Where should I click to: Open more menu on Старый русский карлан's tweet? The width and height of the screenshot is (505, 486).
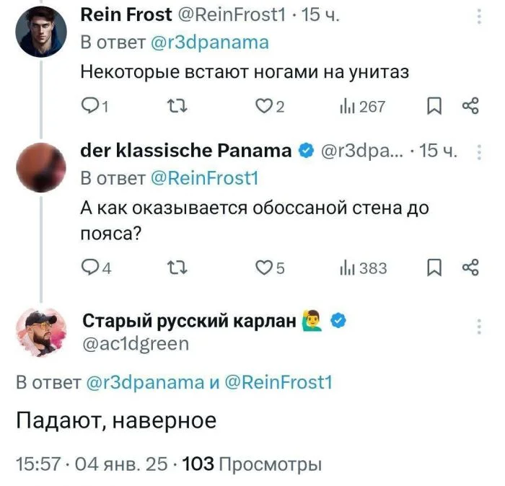(x=479, y=327)
